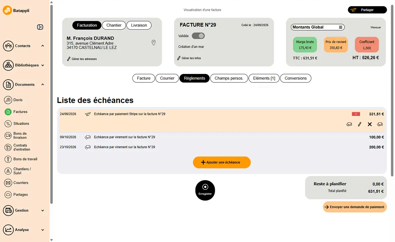The width and height of the screenshot is (395, 242).
Task: Click the 331,51 € amount
Action: 376,114
